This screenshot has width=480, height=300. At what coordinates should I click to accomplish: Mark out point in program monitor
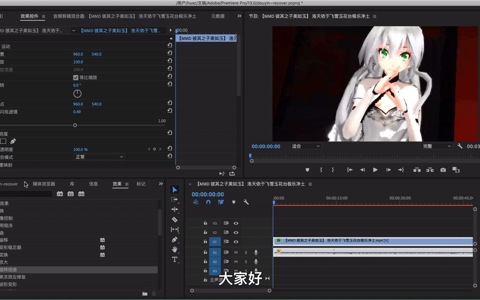(x=333, y=170)
